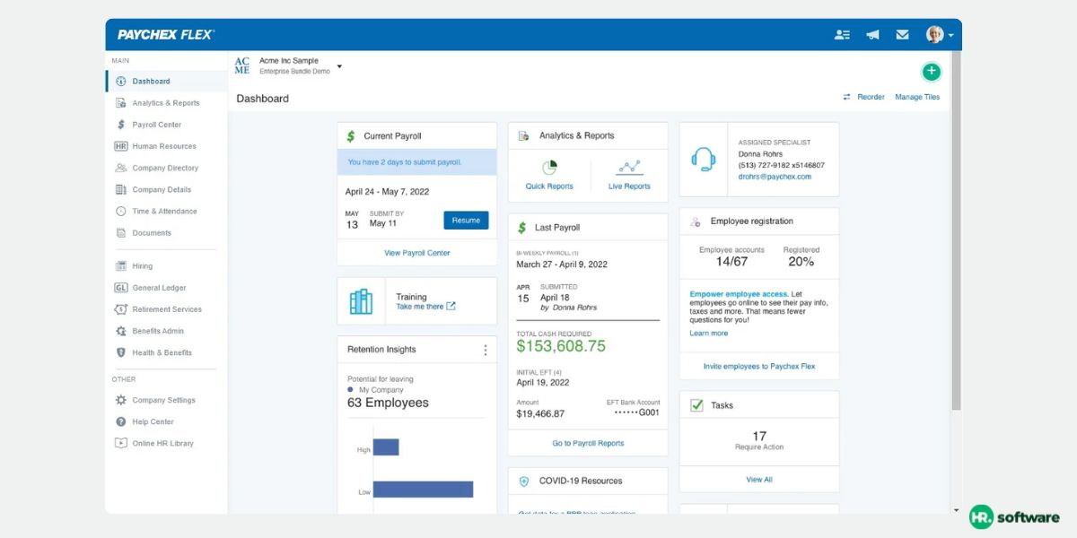
Task: Click the Company Details building icon
Action: pyautogui.click(x=121, y=189)
